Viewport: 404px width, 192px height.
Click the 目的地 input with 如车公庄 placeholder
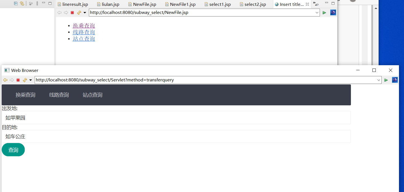(176, 137)
